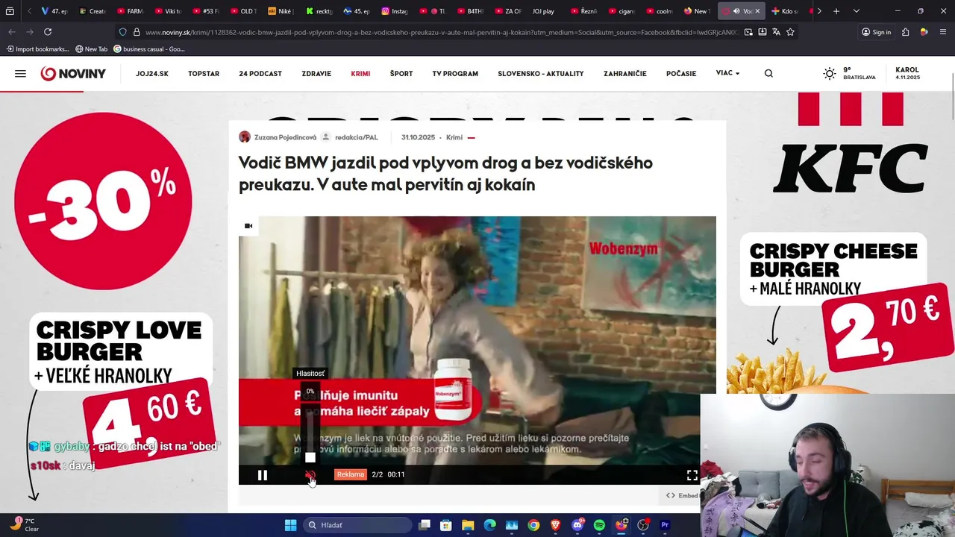The image size is (955, 537).
Task: Click the install-app icon in address bar
Action: coord(762,32)
